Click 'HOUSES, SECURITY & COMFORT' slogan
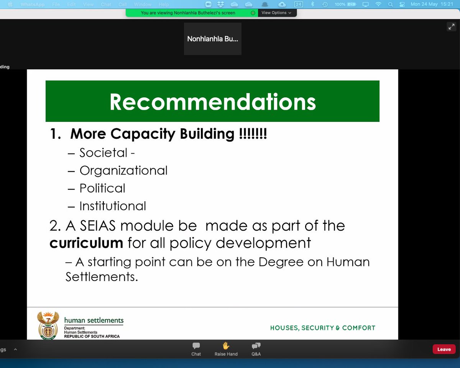 (x=323, y=328)
